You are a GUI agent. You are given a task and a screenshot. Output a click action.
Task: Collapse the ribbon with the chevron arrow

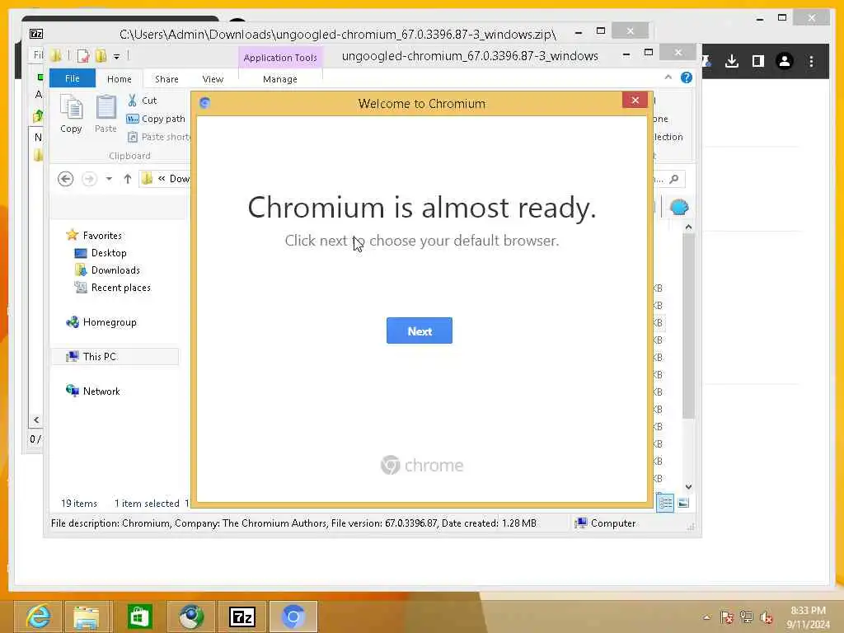[668, 77]
